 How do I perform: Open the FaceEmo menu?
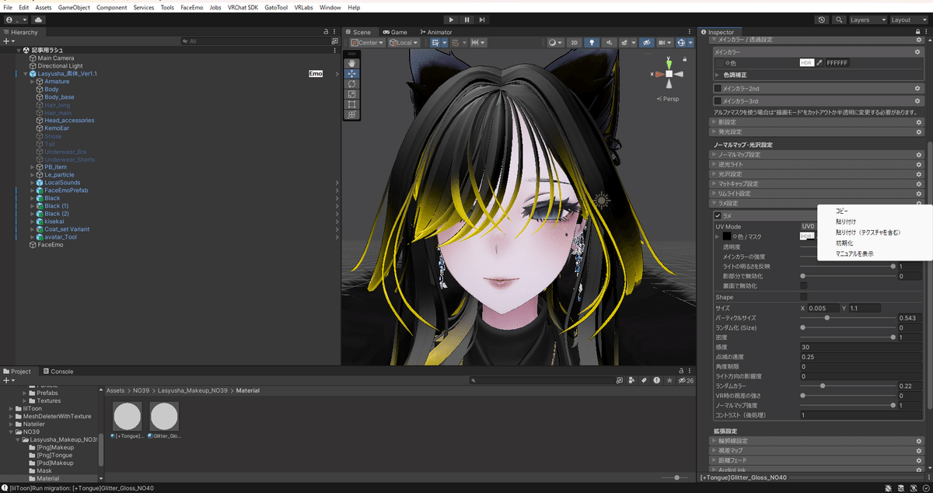(x=191, y=7)
